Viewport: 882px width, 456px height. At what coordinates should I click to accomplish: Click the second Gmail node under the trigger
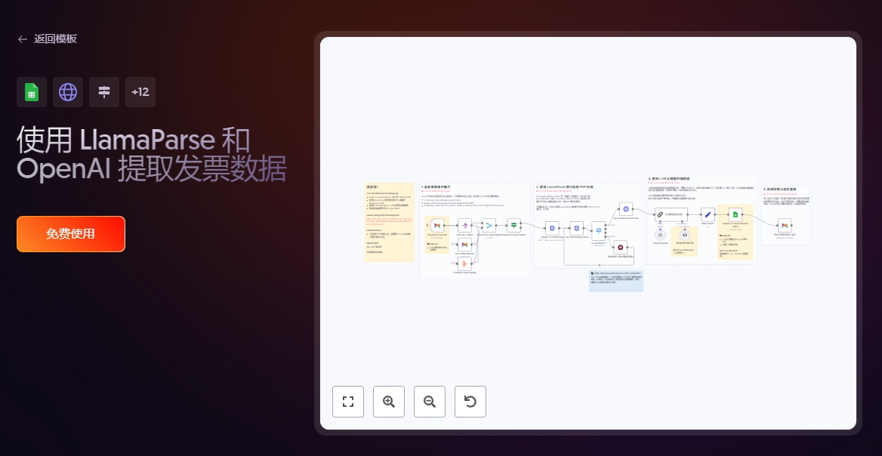[464, 244]
